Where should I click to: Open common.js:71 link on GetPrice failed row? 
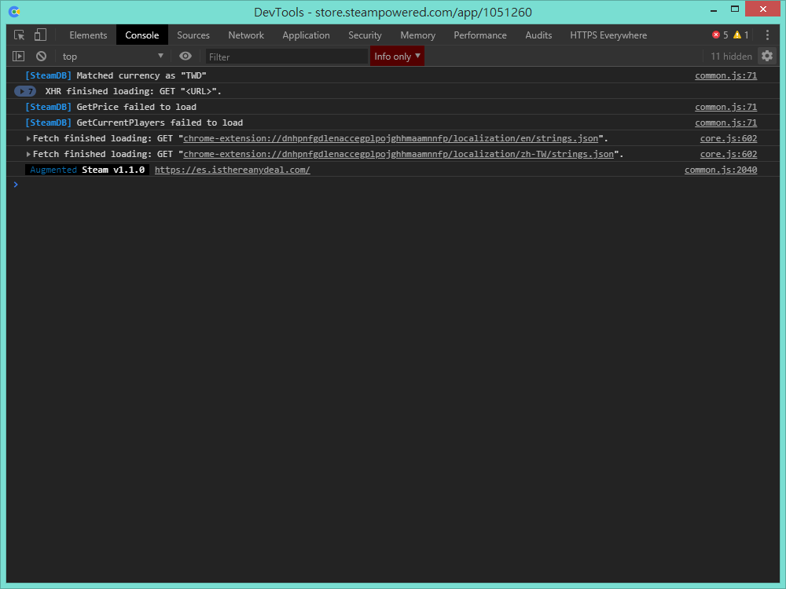click(725, 107)
